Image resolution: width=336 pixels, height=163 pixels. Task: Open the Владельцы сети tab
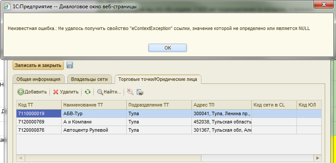pos(89,79)
